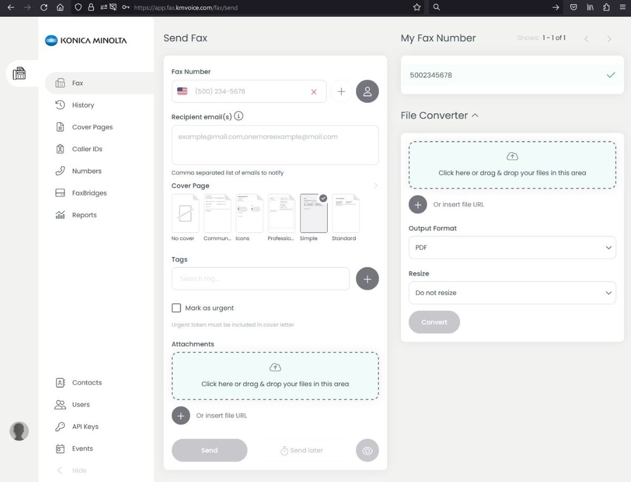Enable the Mark as urgent checkbox
Viewport: 631px width, 482px height.
176,308
